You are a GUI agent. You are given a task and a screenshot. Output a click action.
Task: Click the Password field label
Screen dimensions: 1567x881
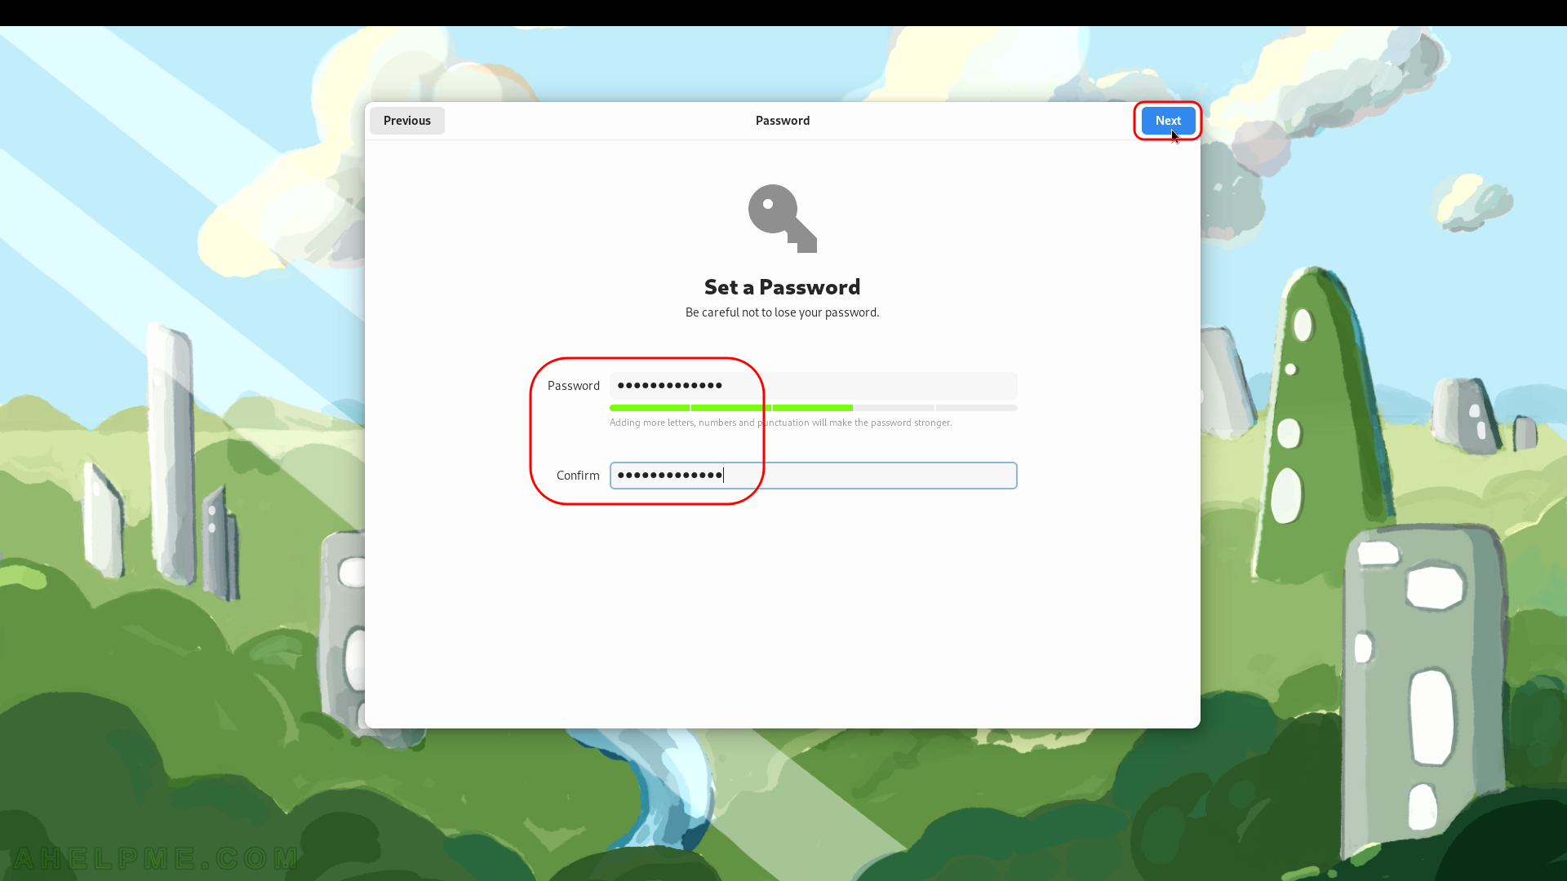click(573, 386)
